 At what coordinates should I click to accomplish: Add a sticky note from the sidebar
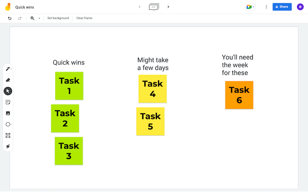(x=8, y=102)
